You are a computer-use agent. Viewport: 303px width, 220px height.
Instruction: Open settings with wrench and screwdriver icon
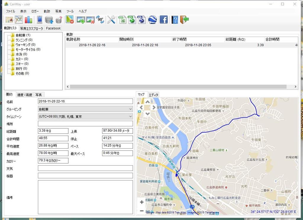pos(111,20)
